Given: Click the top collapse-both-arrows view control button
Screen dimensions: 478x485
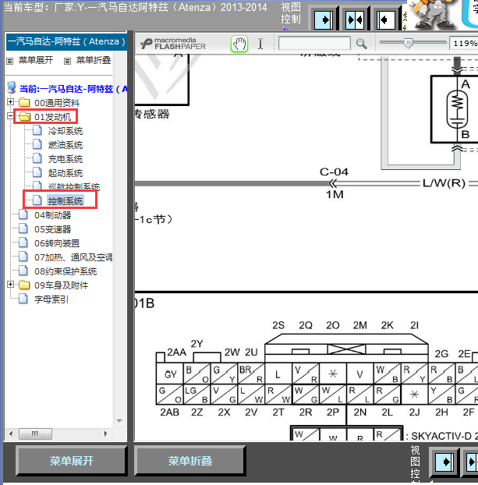Looking at the screenshot, I should 355,20.
